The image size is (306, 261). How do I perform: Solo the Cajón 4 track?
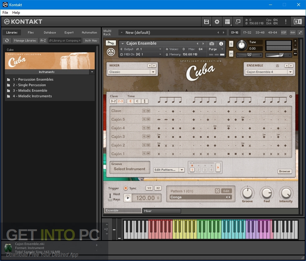(144, 128)
